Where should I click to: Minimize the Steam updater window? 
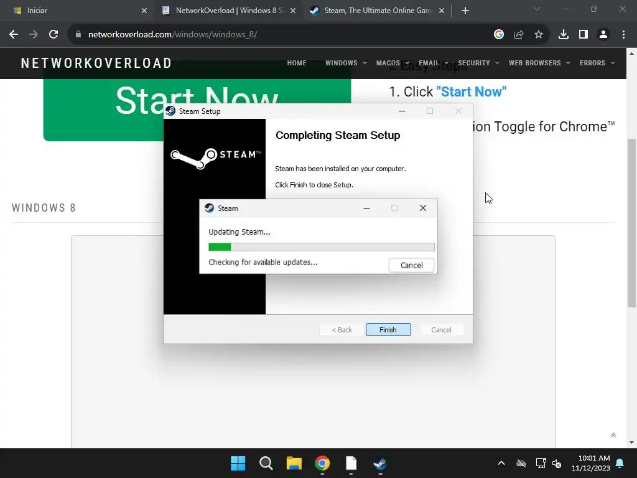(366, 208)
